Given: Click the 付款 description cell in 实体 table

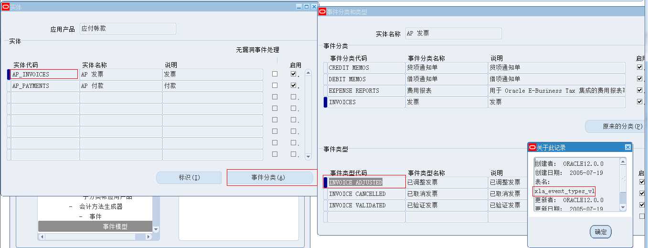Looking at the screenshot, I should pos(212,86).
